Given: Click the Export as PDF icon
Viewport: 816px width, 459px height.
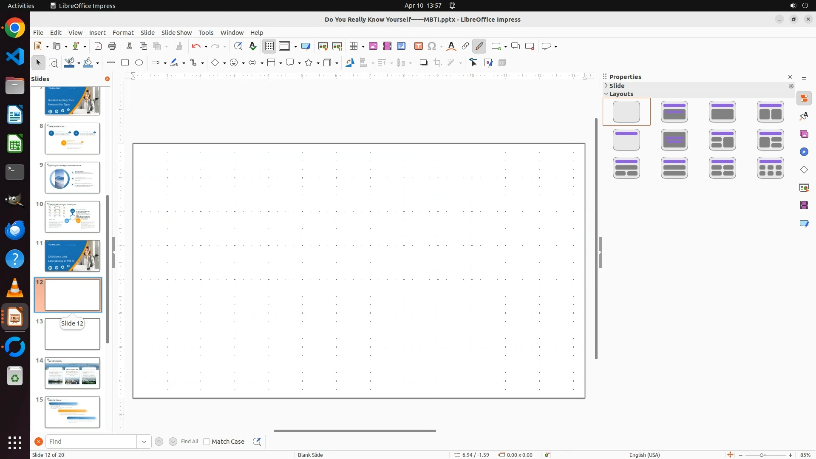Looking at the screenshot, I should click(98, 46).
